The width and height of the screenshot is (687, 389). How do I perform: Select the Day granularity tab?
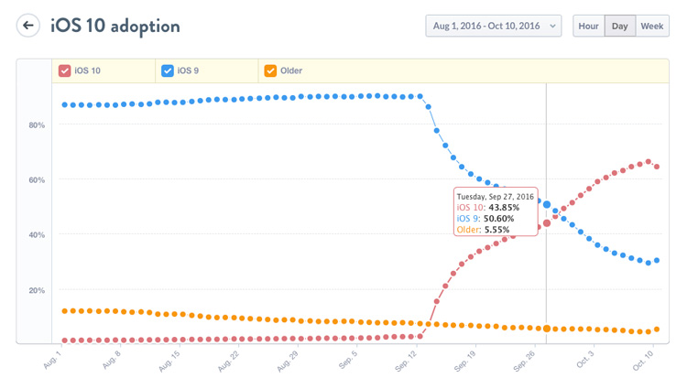tap(620, 26)
